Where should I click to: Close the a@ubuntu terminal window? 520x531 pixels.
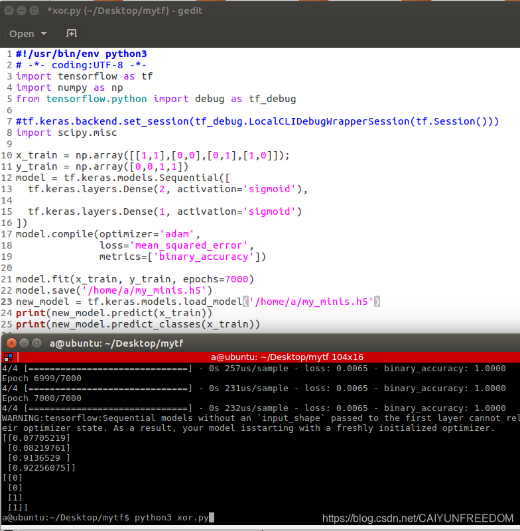click(x=11, y=343)
